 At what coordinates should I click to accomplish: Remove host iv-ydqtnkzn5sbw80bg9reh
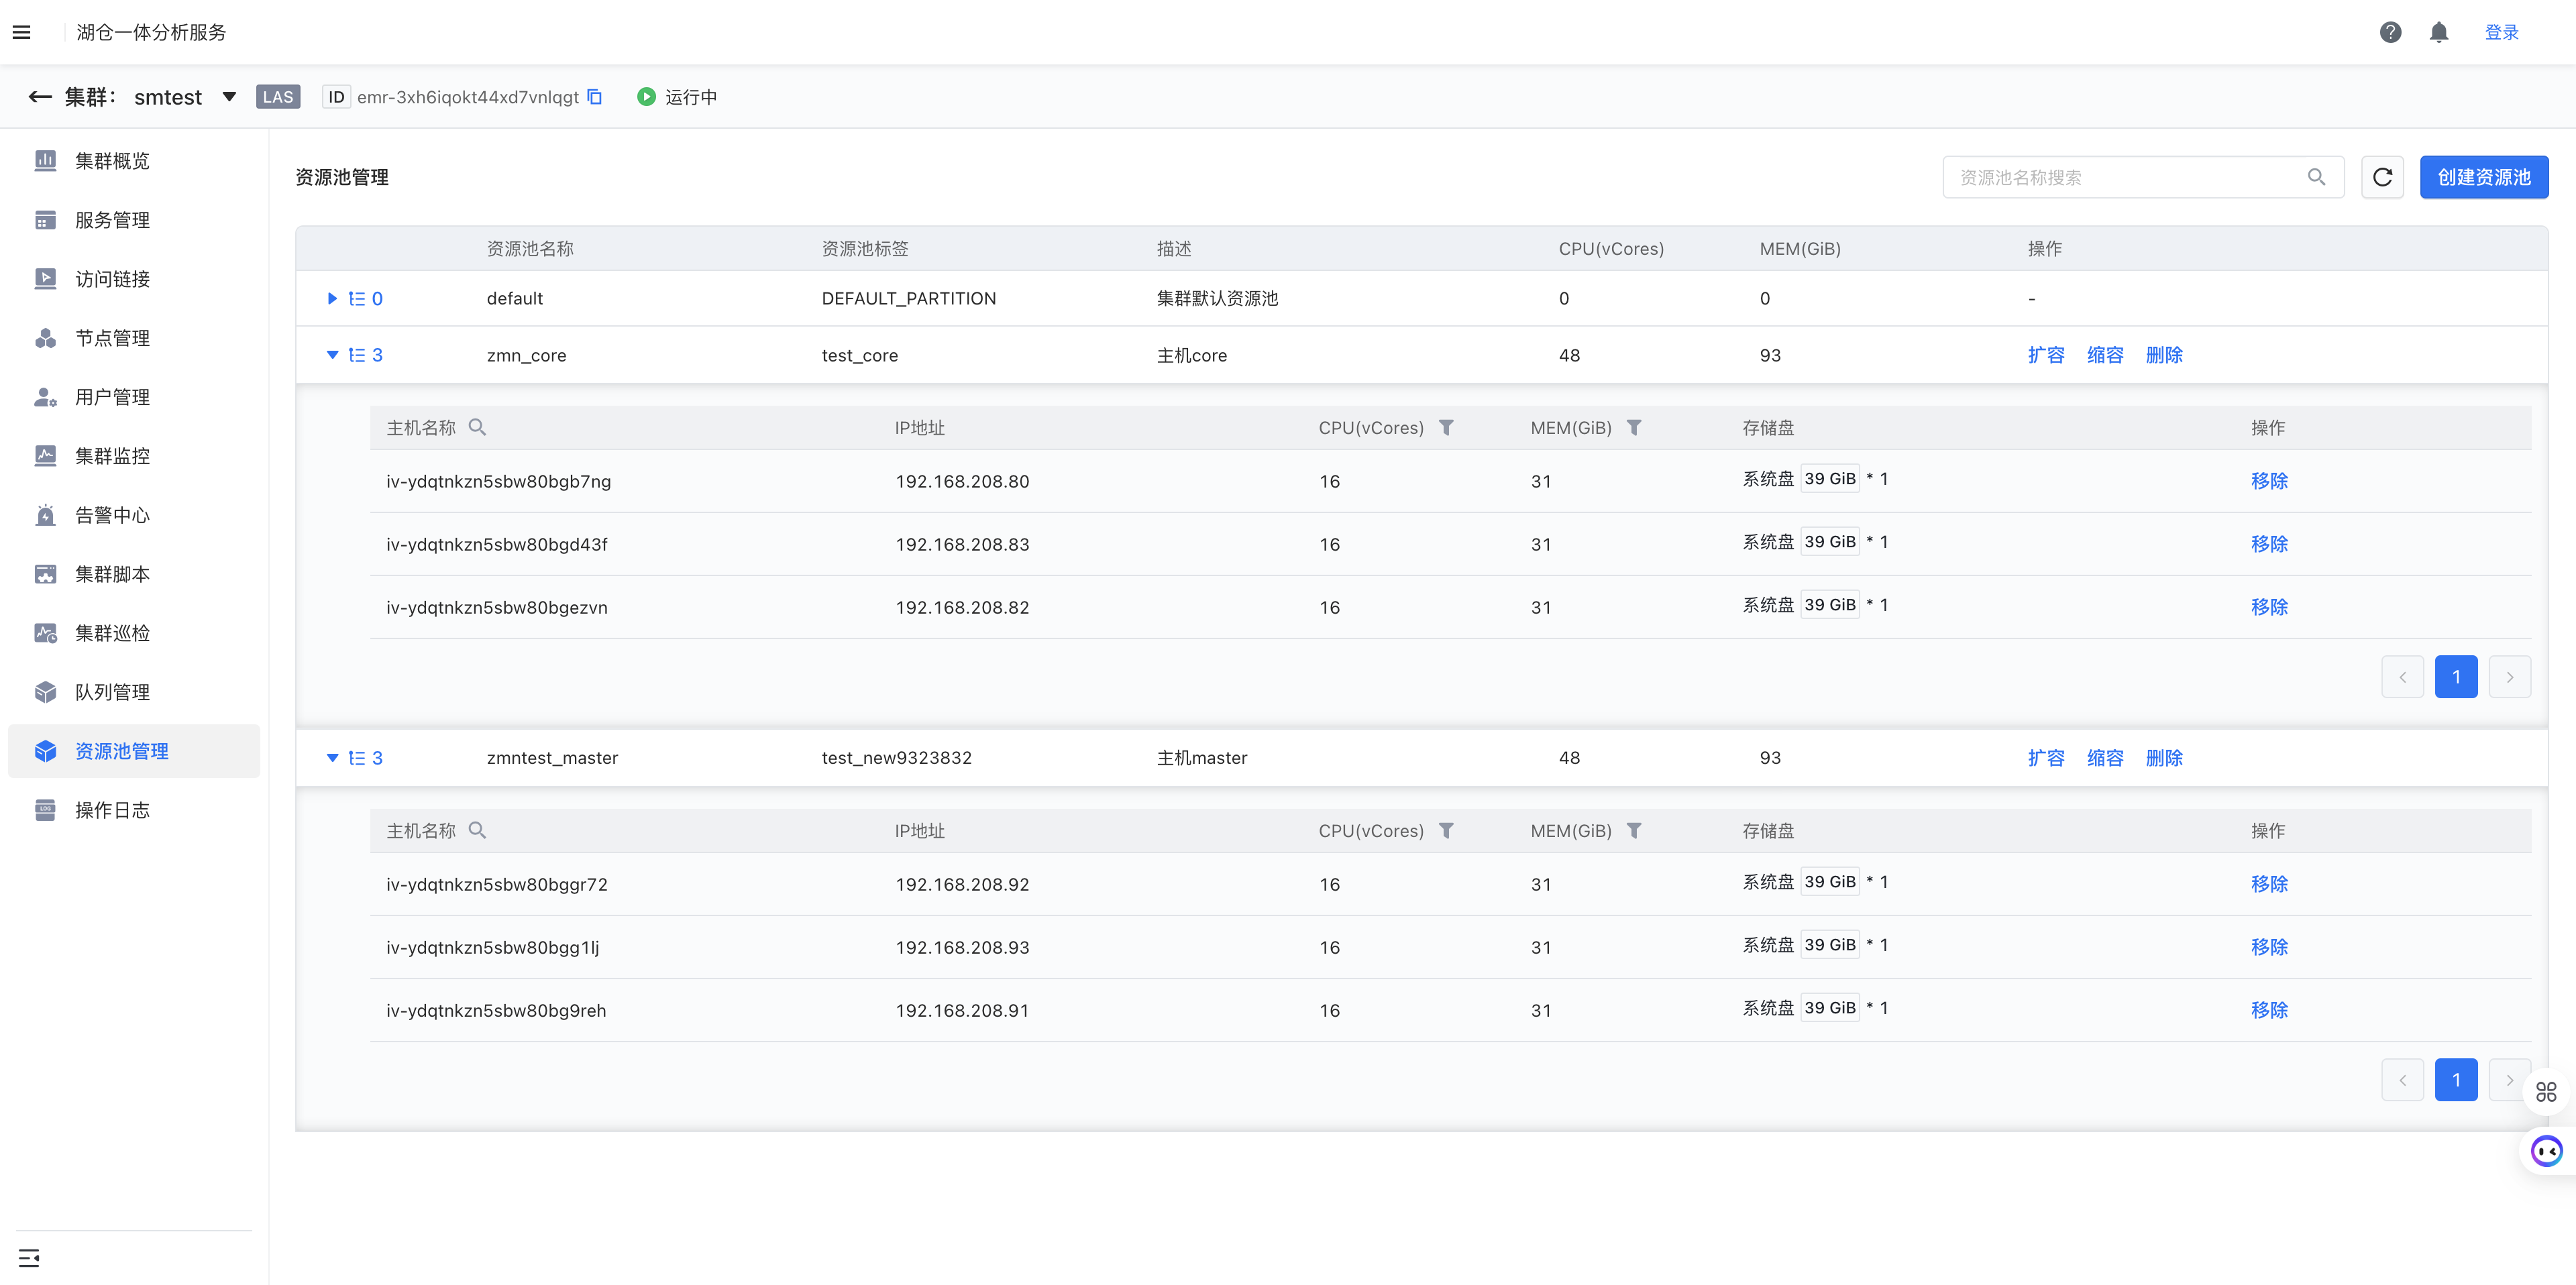coord(2269,1010)
